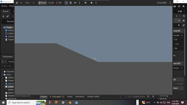Open the Project menu in the menu bar
Image resolution: width=187 pixels, height=105 pixels.
[12, 6]
